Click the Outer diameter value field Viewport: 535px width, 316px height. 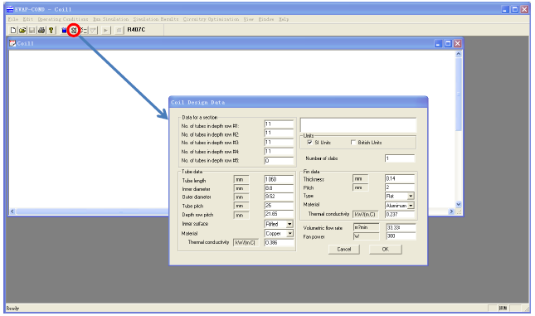(x=279, y=197)
